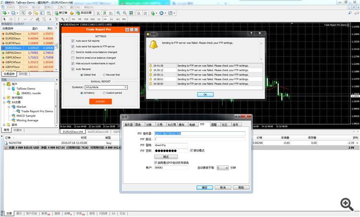
Task: Switch to the EA交易 tab in Options dialog
Action: tap(171, 125)
